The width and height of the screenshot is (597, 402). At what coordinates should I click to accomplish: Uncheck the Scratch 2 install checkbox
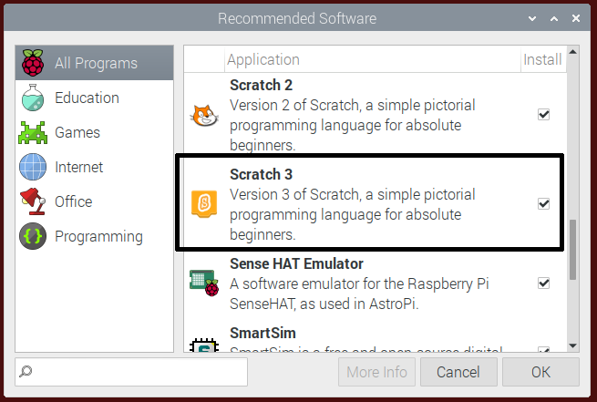coord(544,115)
